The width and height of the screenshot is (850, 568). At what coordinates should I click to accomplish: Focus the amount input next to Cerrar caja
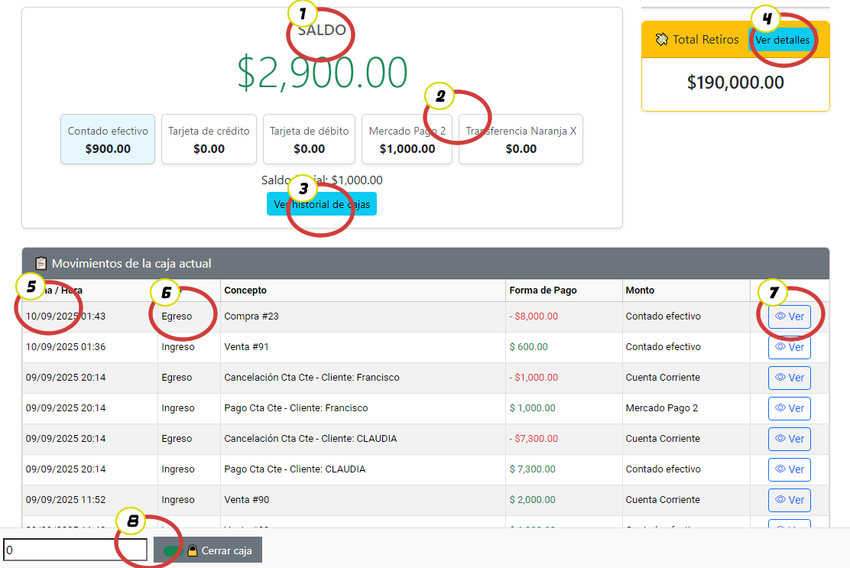pyautogui.click(x=74, y=550)
